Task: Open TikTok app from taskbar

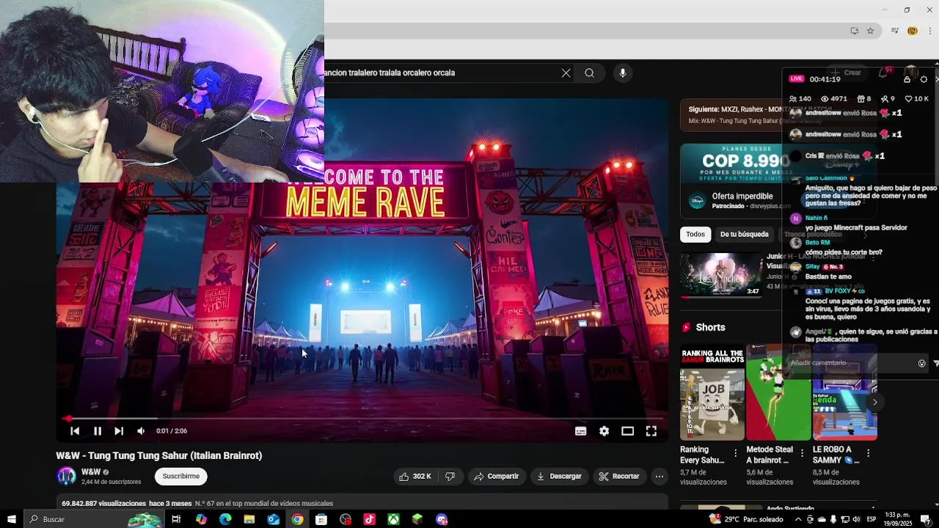Action: (369, 519)
